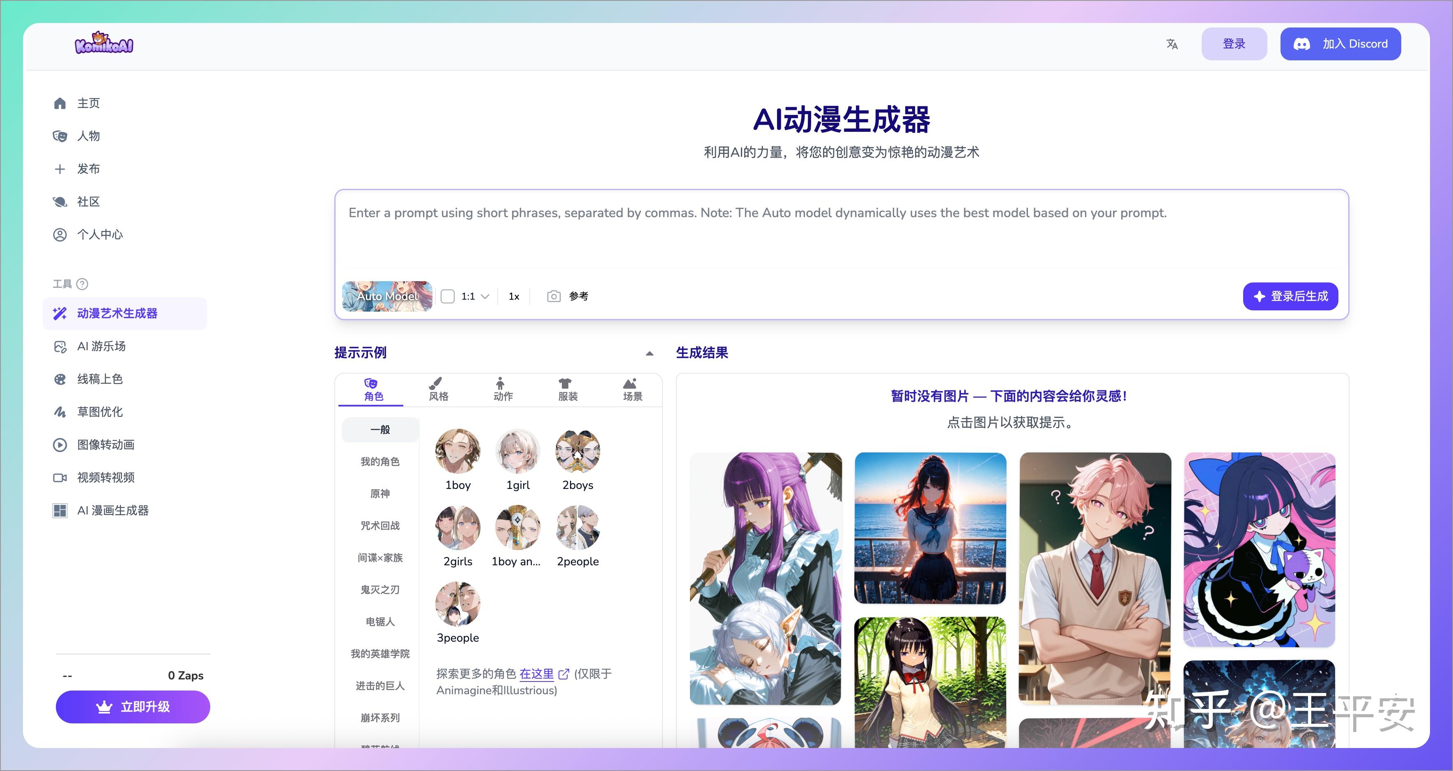1453x771 pixels.
Task: Click the 工具 help question mark
Action: click(83, 284)
